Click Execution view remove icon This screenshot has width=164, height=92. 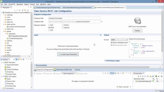point(162,76)
